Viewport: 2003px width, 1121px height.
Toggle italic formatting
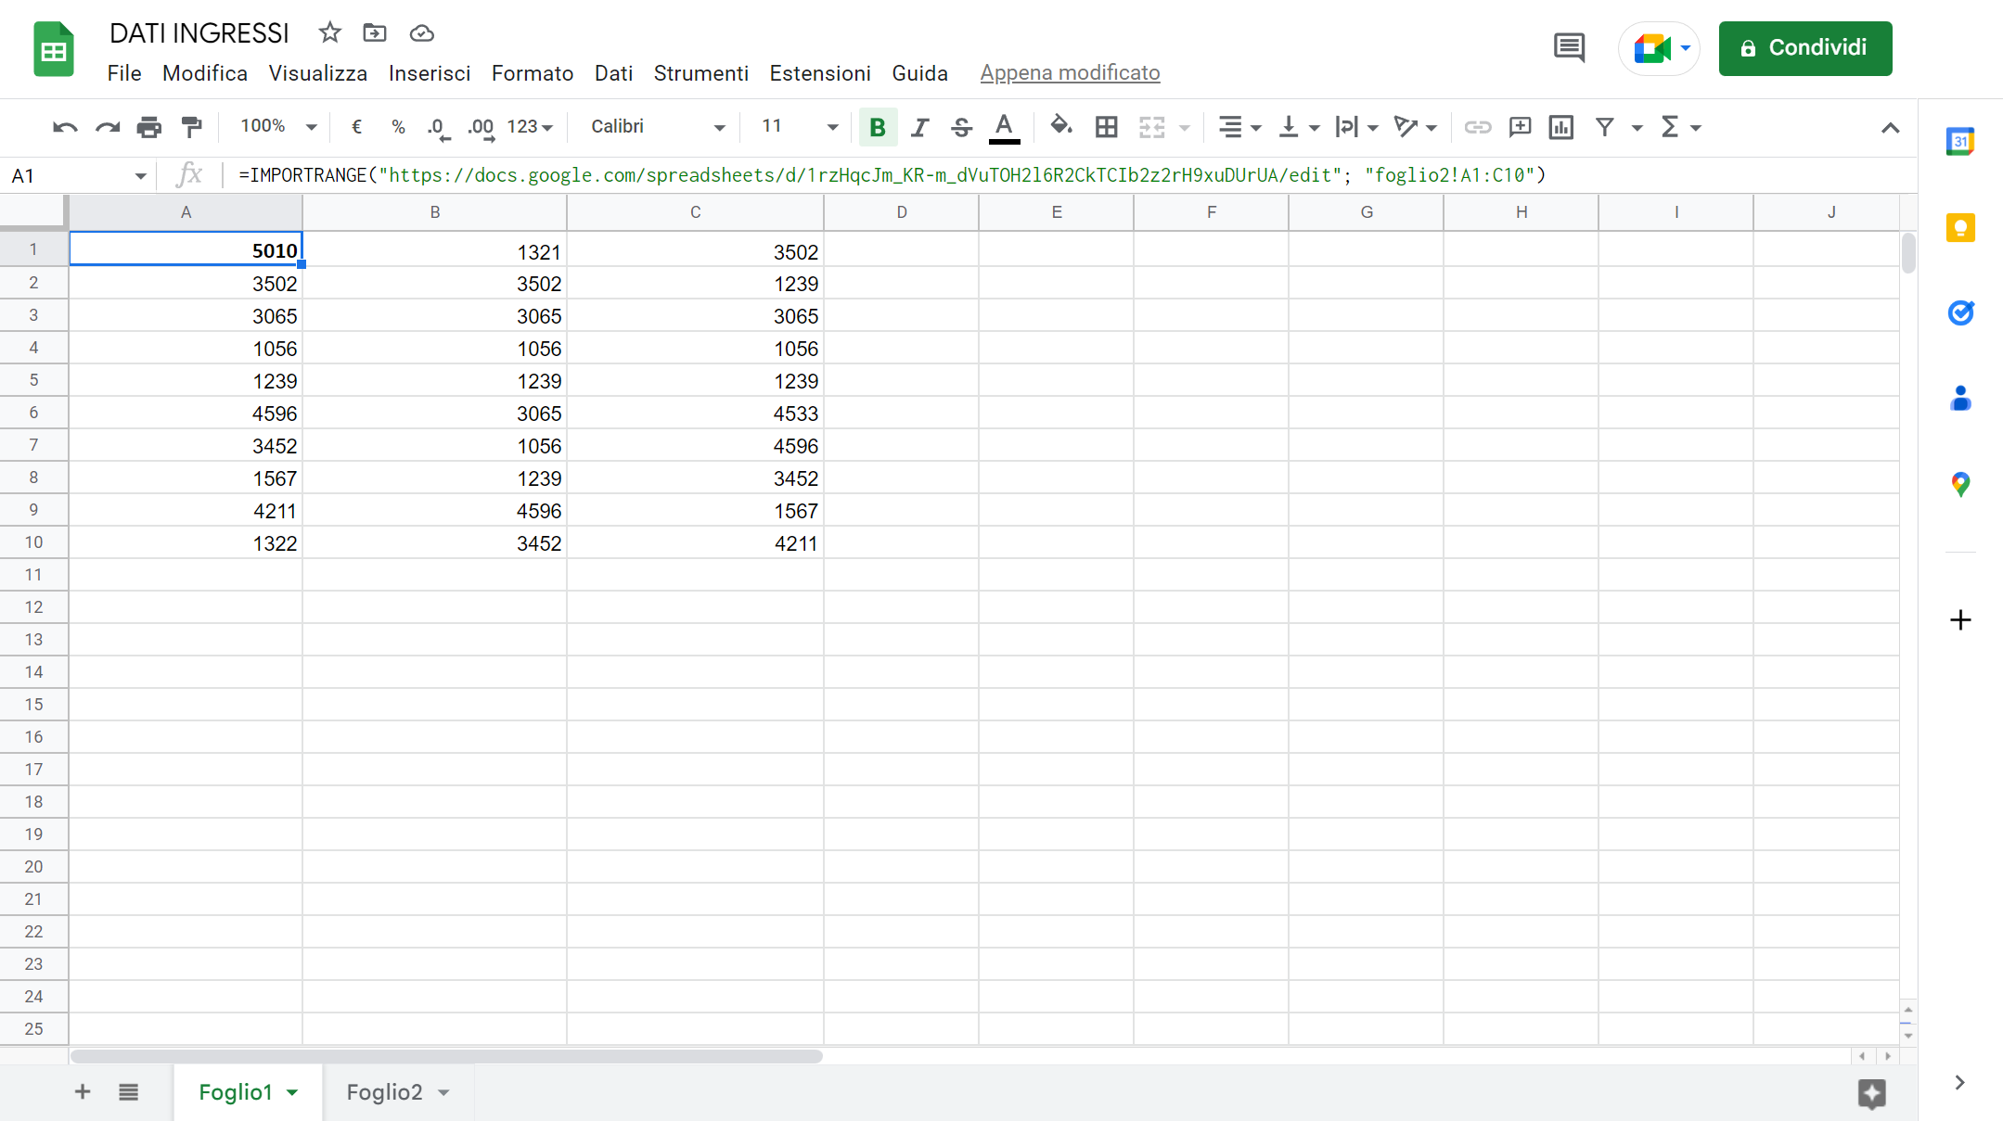919,127
